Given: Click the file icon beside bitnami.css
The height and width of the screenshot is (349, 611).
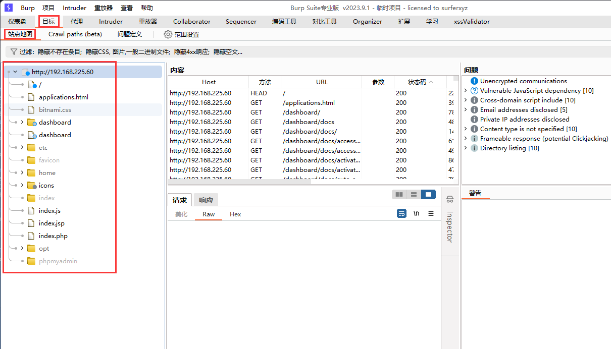Looking at the screenshot, I should (31, 110).
